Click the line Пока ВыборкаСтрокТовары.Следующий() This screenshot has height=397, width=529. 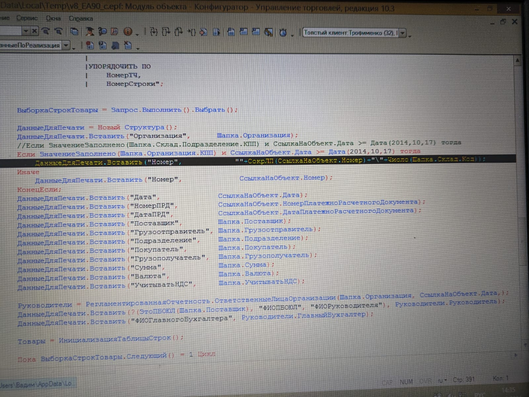pos(116,357)
